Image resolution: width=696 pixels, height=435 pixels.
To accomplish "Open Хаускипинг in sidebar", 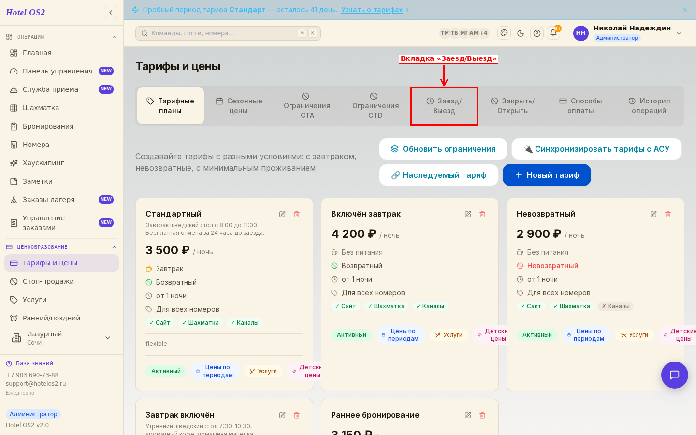I will [x=61, y=163].
